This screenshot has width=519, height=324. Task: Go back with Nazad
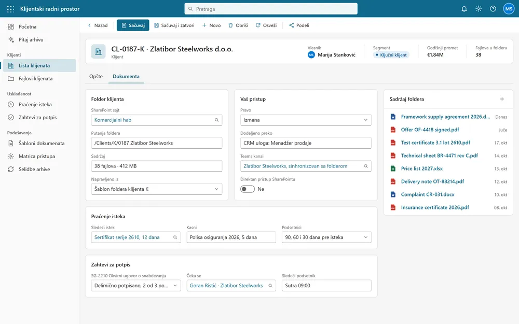click(98, 25)
